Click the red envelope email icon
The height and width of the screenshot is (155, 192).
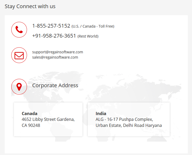[x=19, y=55]
